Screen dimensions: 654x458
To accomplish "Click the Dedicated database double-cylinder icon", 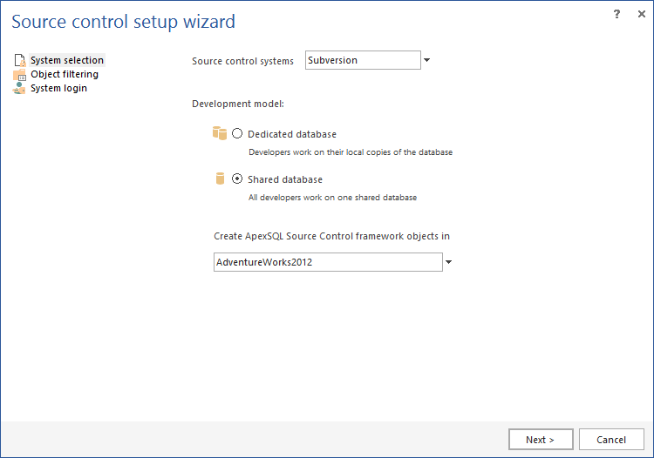I will coord(219,133).
